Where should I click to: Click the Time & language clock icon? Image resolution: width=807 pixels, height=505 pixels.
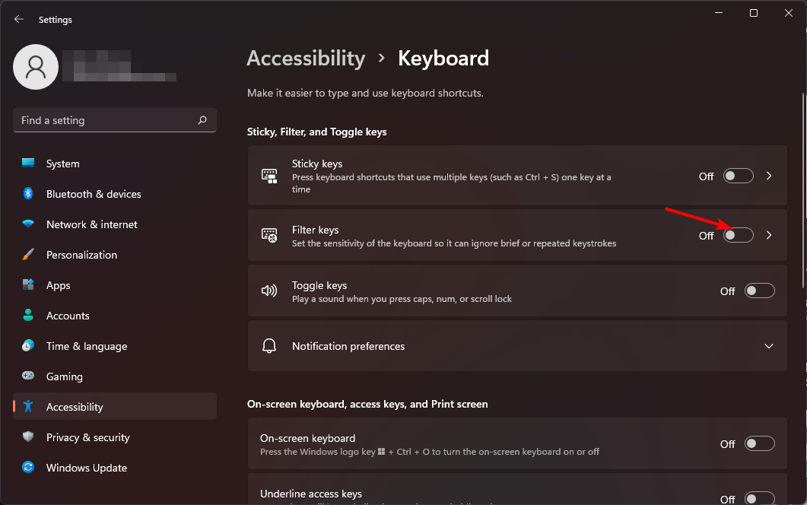click(x=28, y=345)
